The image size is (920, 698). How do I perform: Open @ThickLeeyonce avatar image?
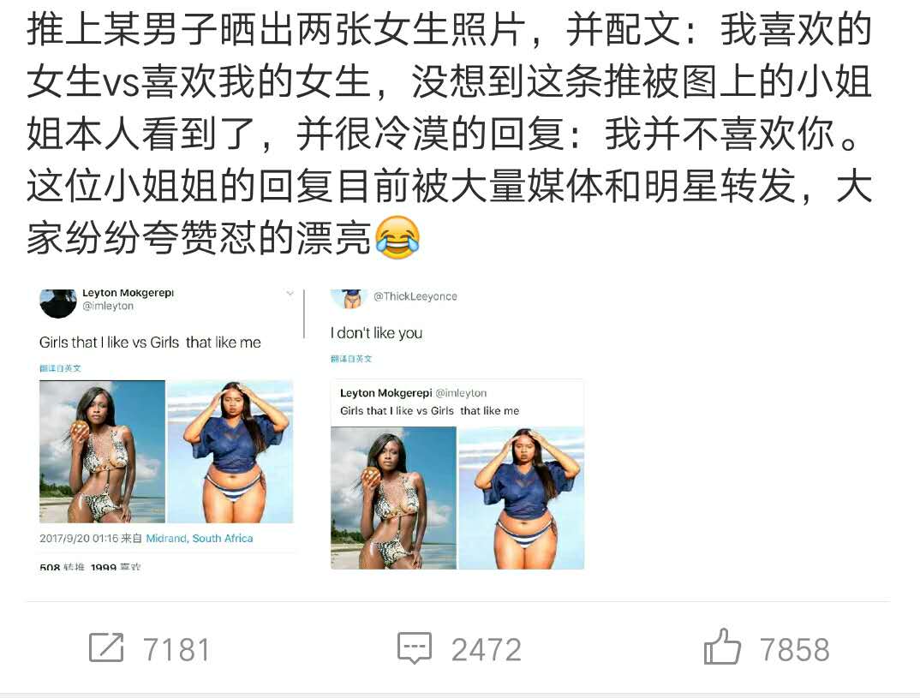(x=349, y=299)
